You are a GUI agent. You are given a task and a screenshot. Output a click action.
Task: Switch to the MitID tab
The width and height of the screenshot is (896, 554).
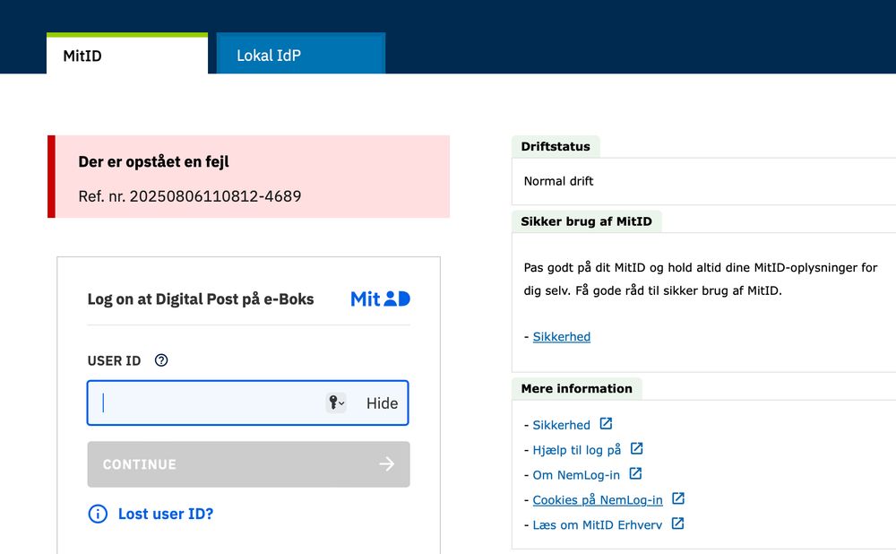(x=127, y=55)
